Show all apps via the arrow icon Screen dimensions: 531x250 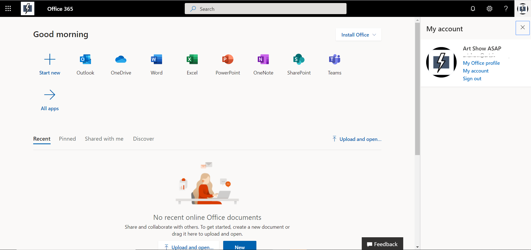coord(50,95)
